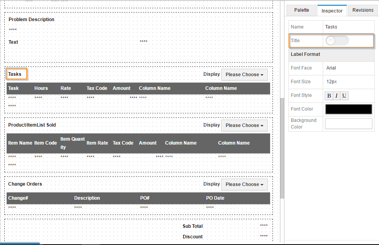Select the Inspector tab
This screenshot has height=245, width=379.
pyautogui.click(x=332, y=11)
